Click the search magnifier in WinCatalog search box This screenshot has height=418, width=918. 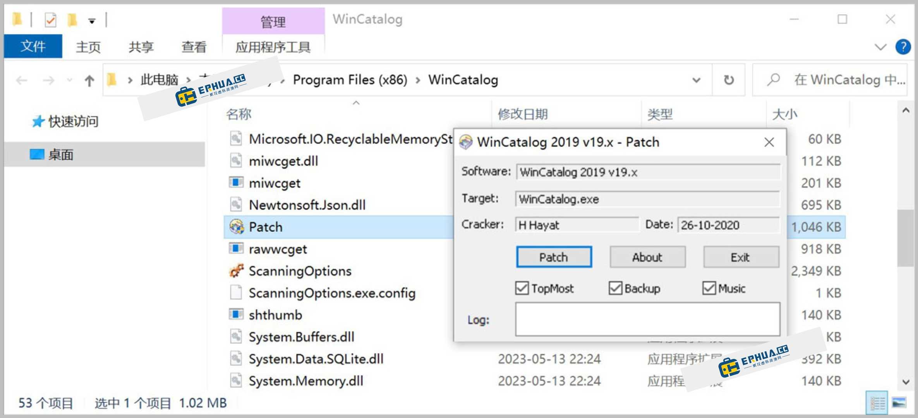click(773, 80)
